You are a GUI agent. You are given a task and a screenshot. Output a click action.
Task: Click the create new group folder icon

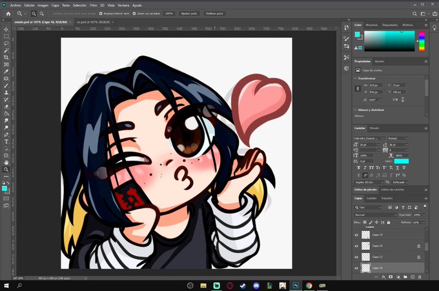click(x=405, y=277)
